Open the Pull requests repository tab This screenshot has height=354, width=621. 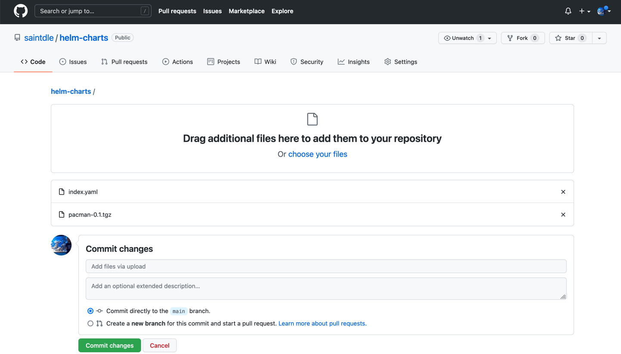[x=124, y=62]
